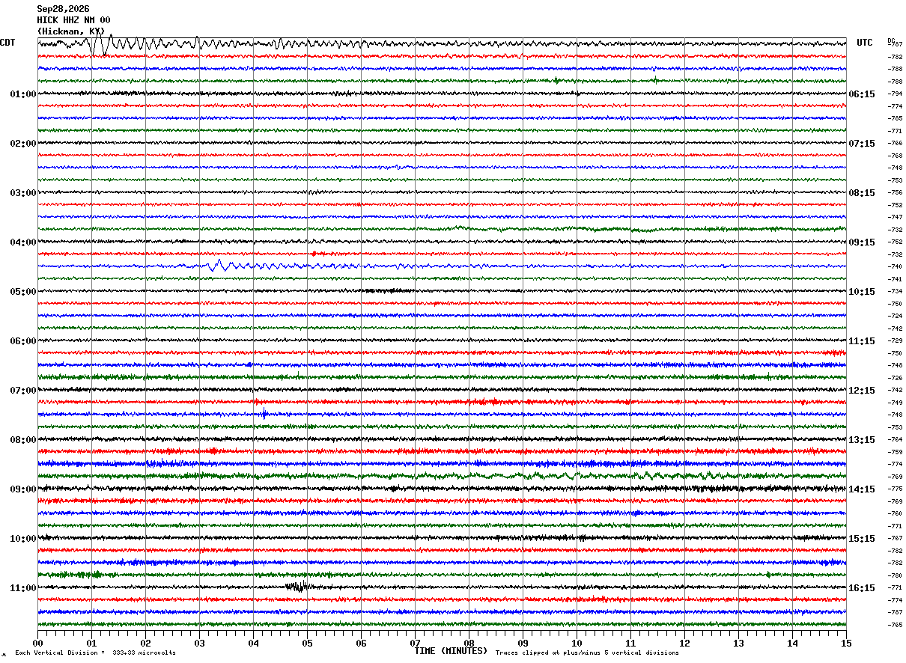Click the 11:00 CDT row label
Image resolution: width=906 pixels, height=663 pixels.
23,588
